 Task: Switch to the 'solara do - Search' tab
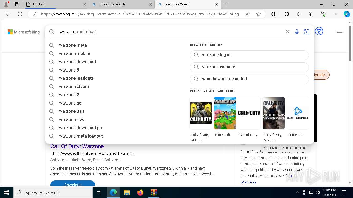point(122,4)
